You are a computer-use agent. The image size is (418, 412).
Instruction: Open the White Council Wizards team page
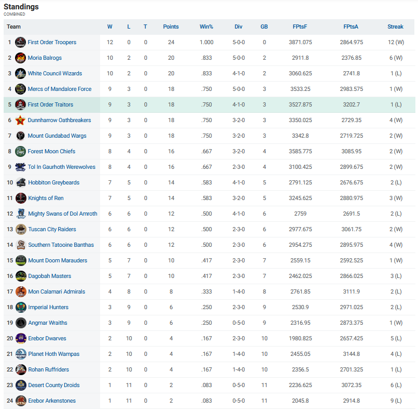click(55, 73)
